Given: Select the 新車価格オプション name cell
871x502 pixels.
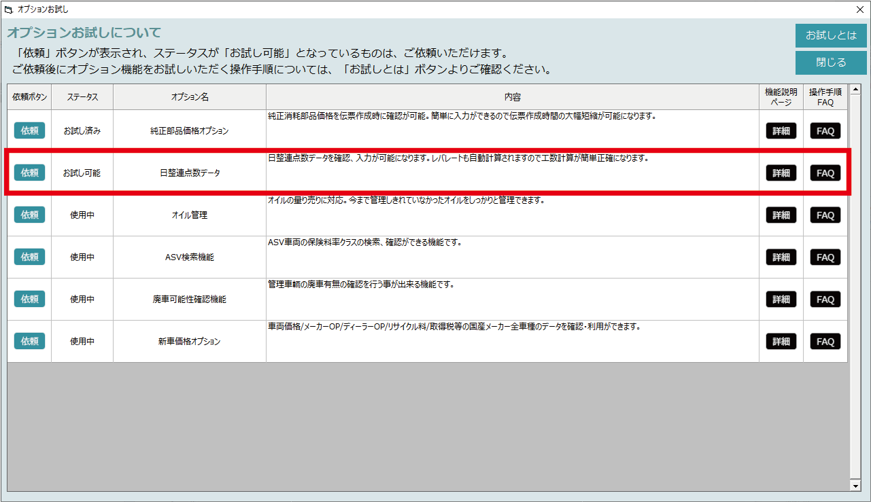Looking at the screenshot, I should coord(190,342).
